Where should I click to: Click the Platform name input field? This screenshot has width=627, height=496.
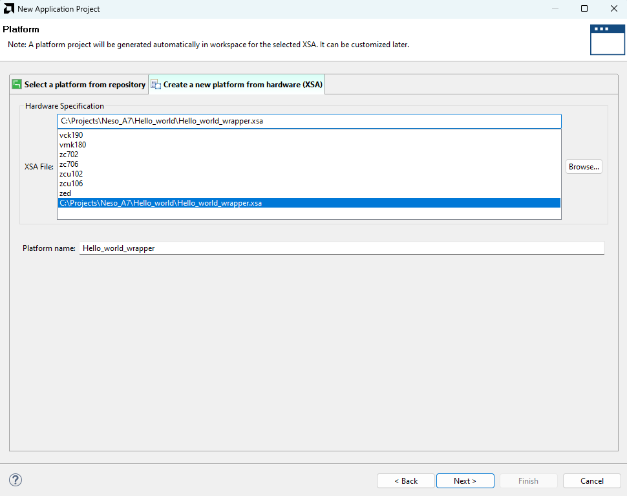tap(341, 248)
